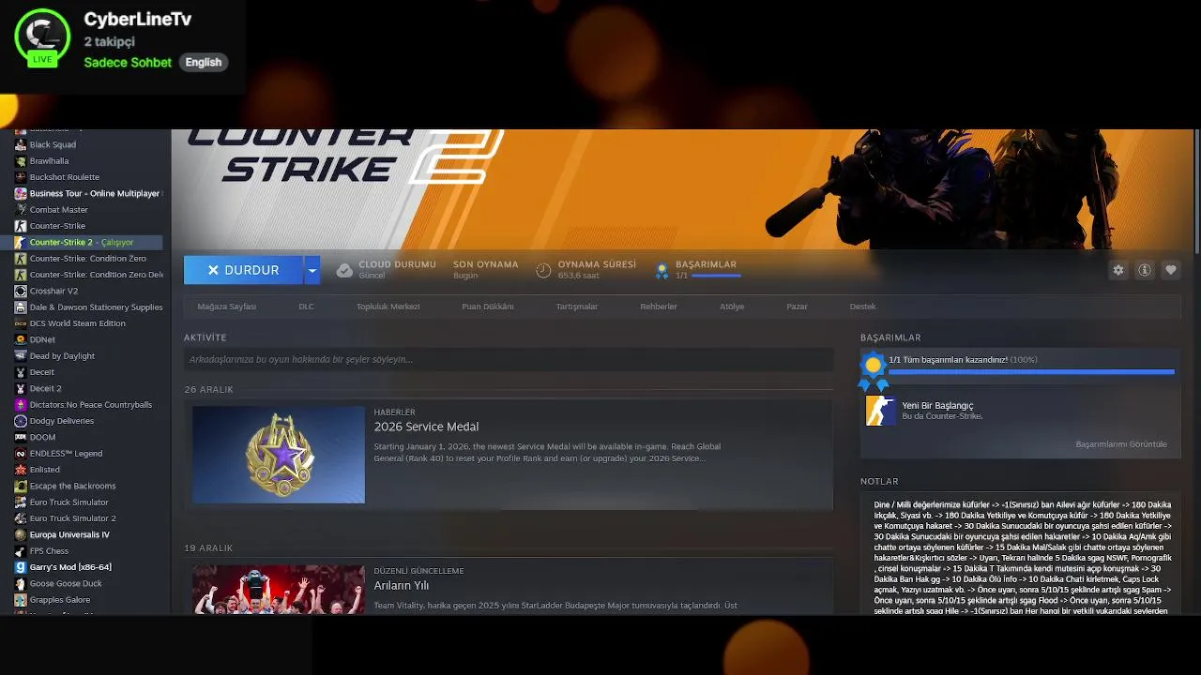Open the Puan Dükkânı tab

(487, 307)
